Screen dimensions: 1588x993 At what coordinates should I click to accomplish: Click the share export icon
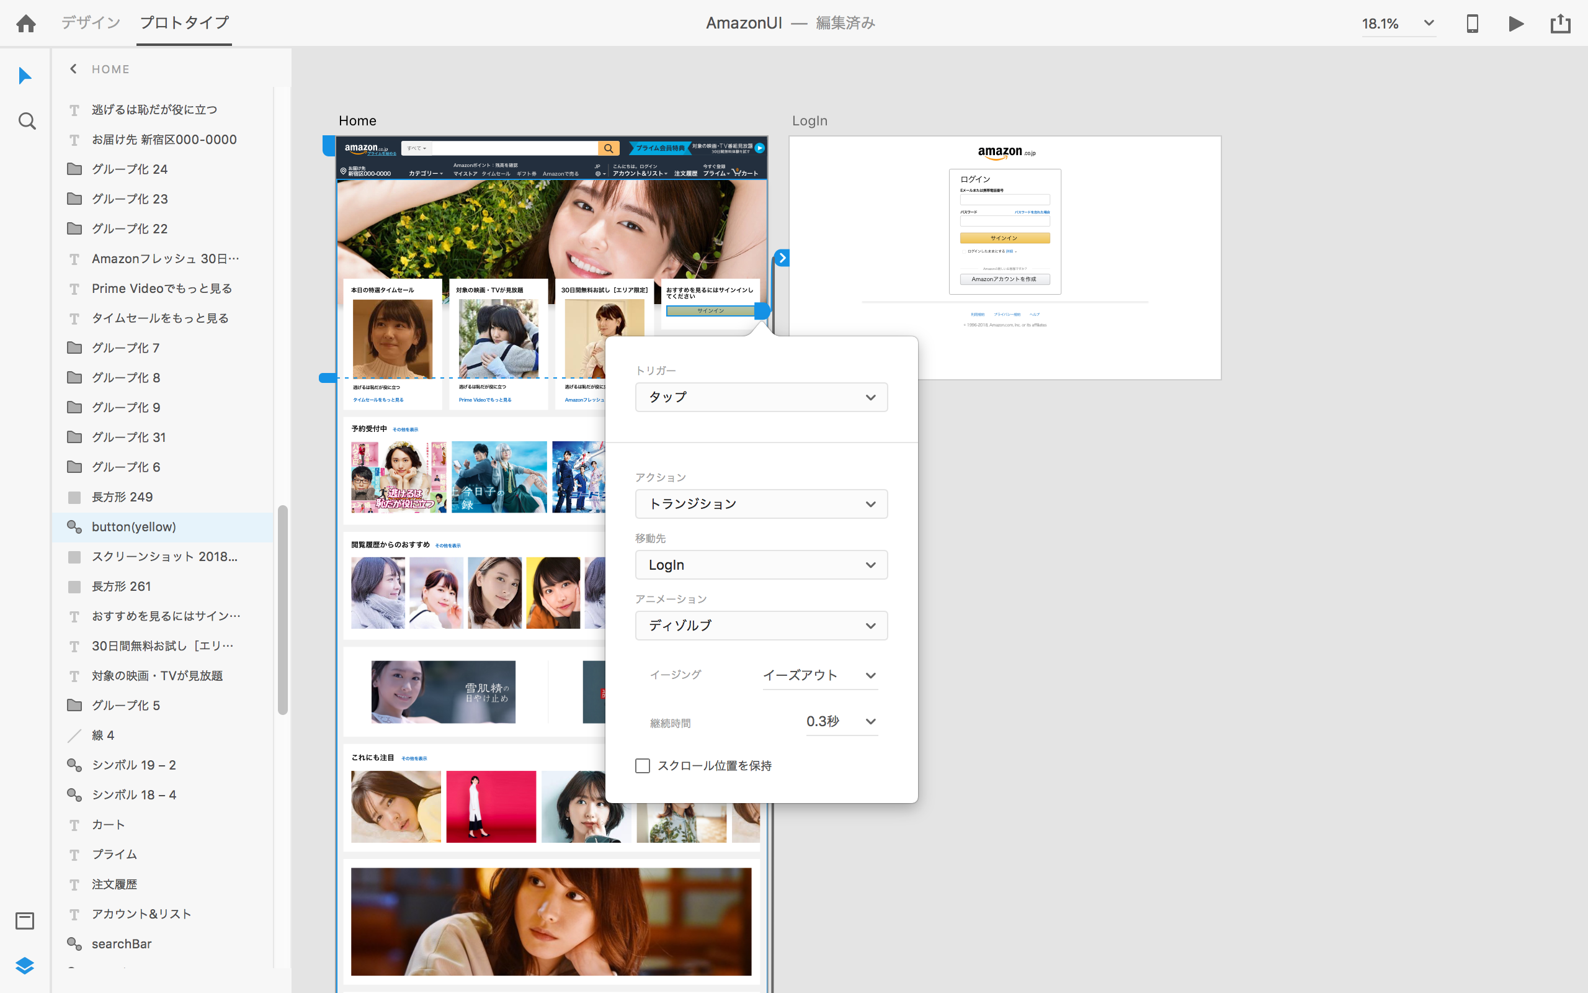click(1561, 24)
